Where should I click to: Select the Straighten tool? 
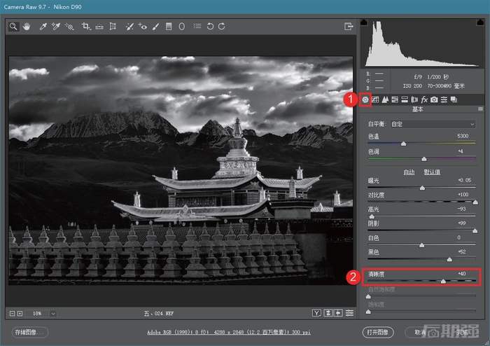99,27
